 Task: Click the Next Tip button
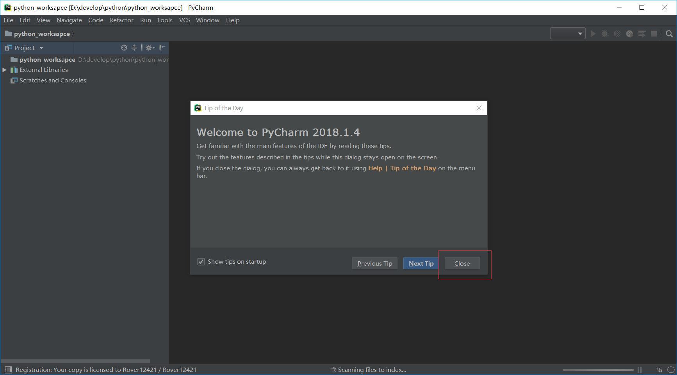(420, 263)
